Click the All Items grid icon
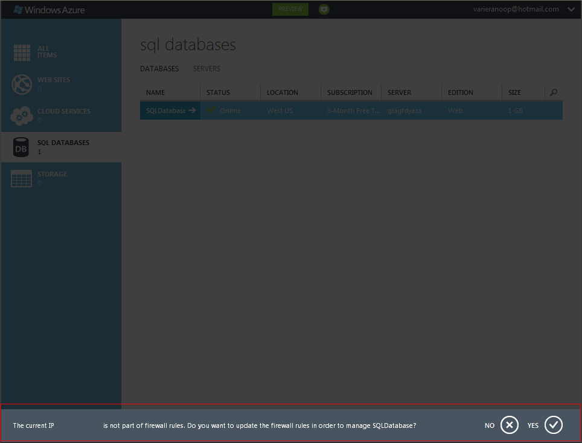 (22, 53)
